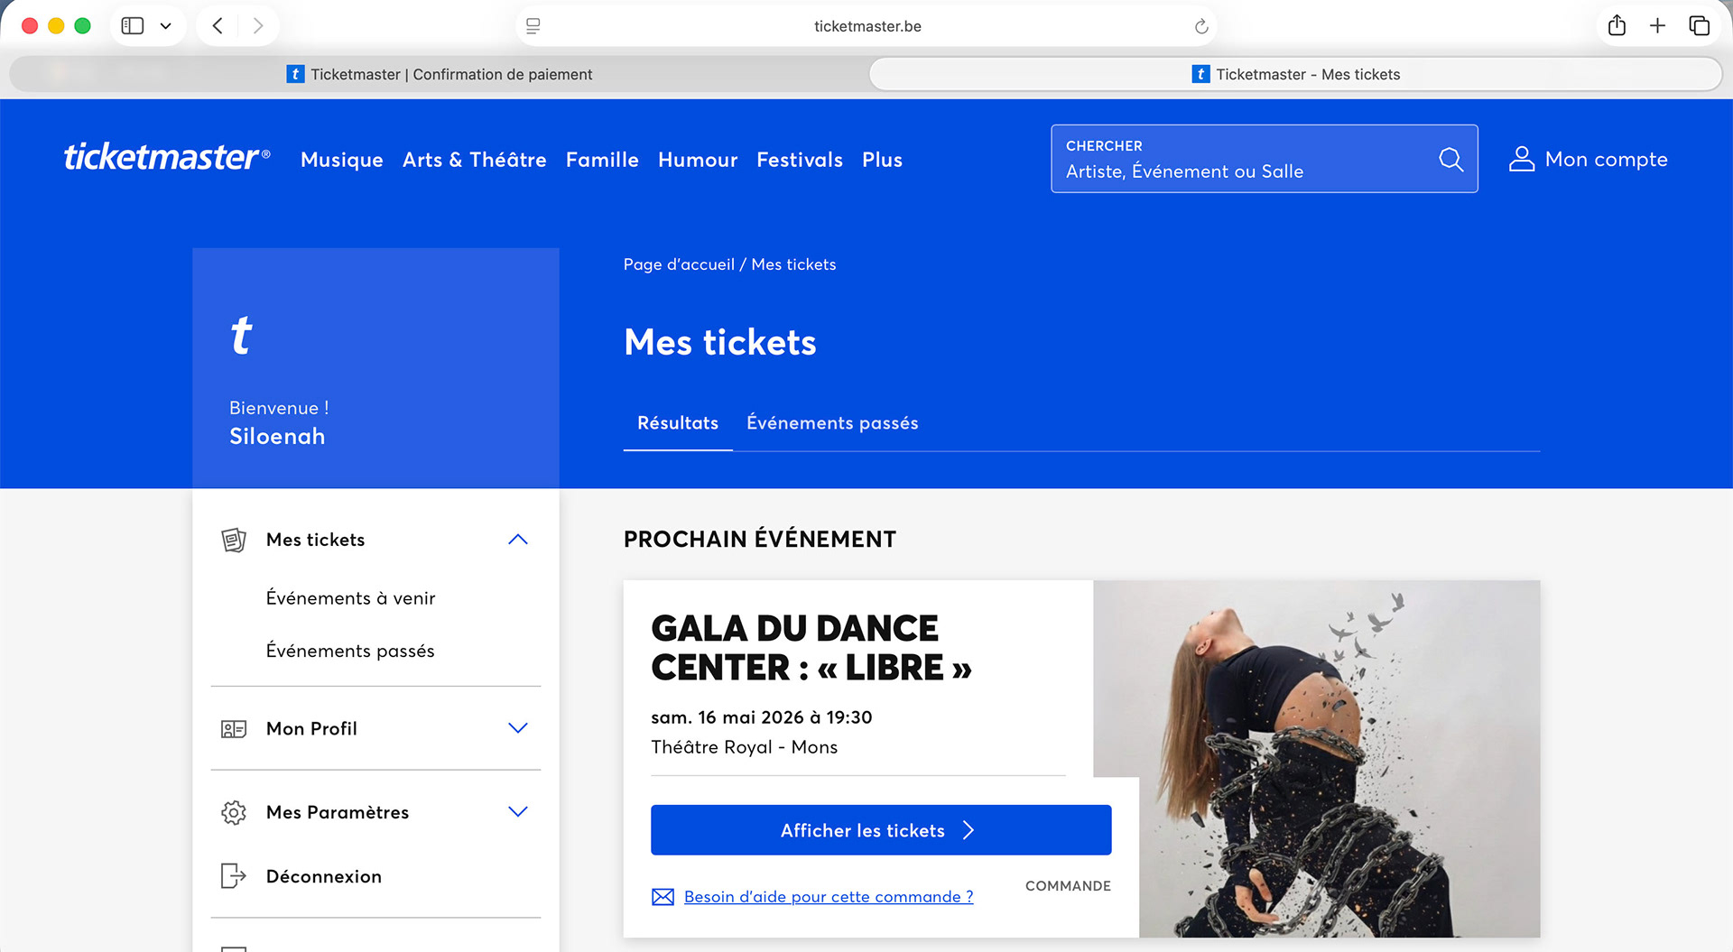Expand the Mes Paramètres section
The width and height of the screenshot is (1733, 952).
[517, 812]
